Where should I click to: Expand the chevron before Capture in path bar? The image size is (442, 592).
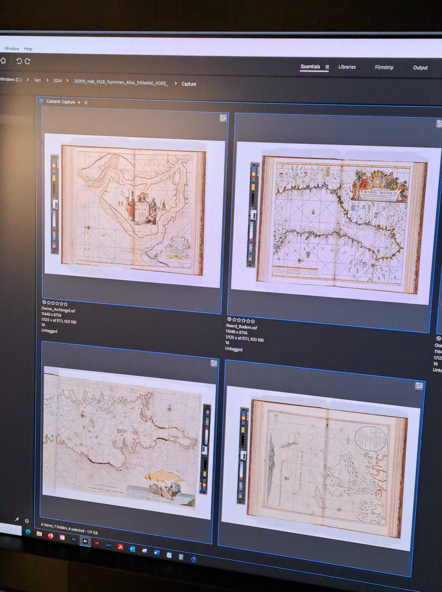coord(176,83)
